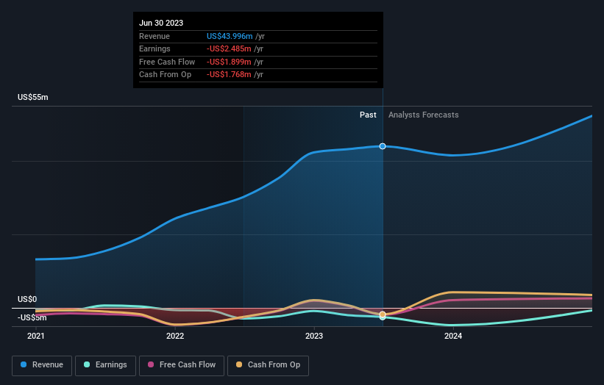Click the -US$1.899m free cash flow value
604x385 pixels.
tap(229, 62)
